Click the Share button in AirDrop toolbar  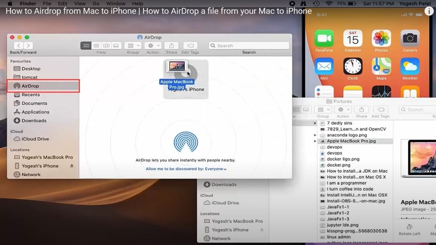click(x=171, y=45)
